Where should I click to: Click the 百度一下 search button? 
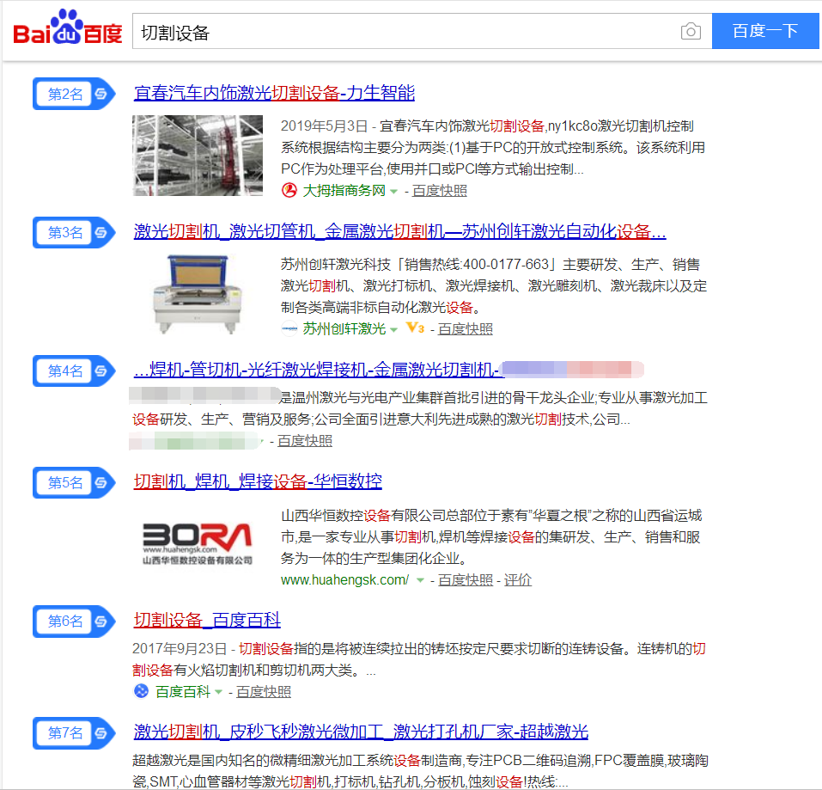pos(765,32)
